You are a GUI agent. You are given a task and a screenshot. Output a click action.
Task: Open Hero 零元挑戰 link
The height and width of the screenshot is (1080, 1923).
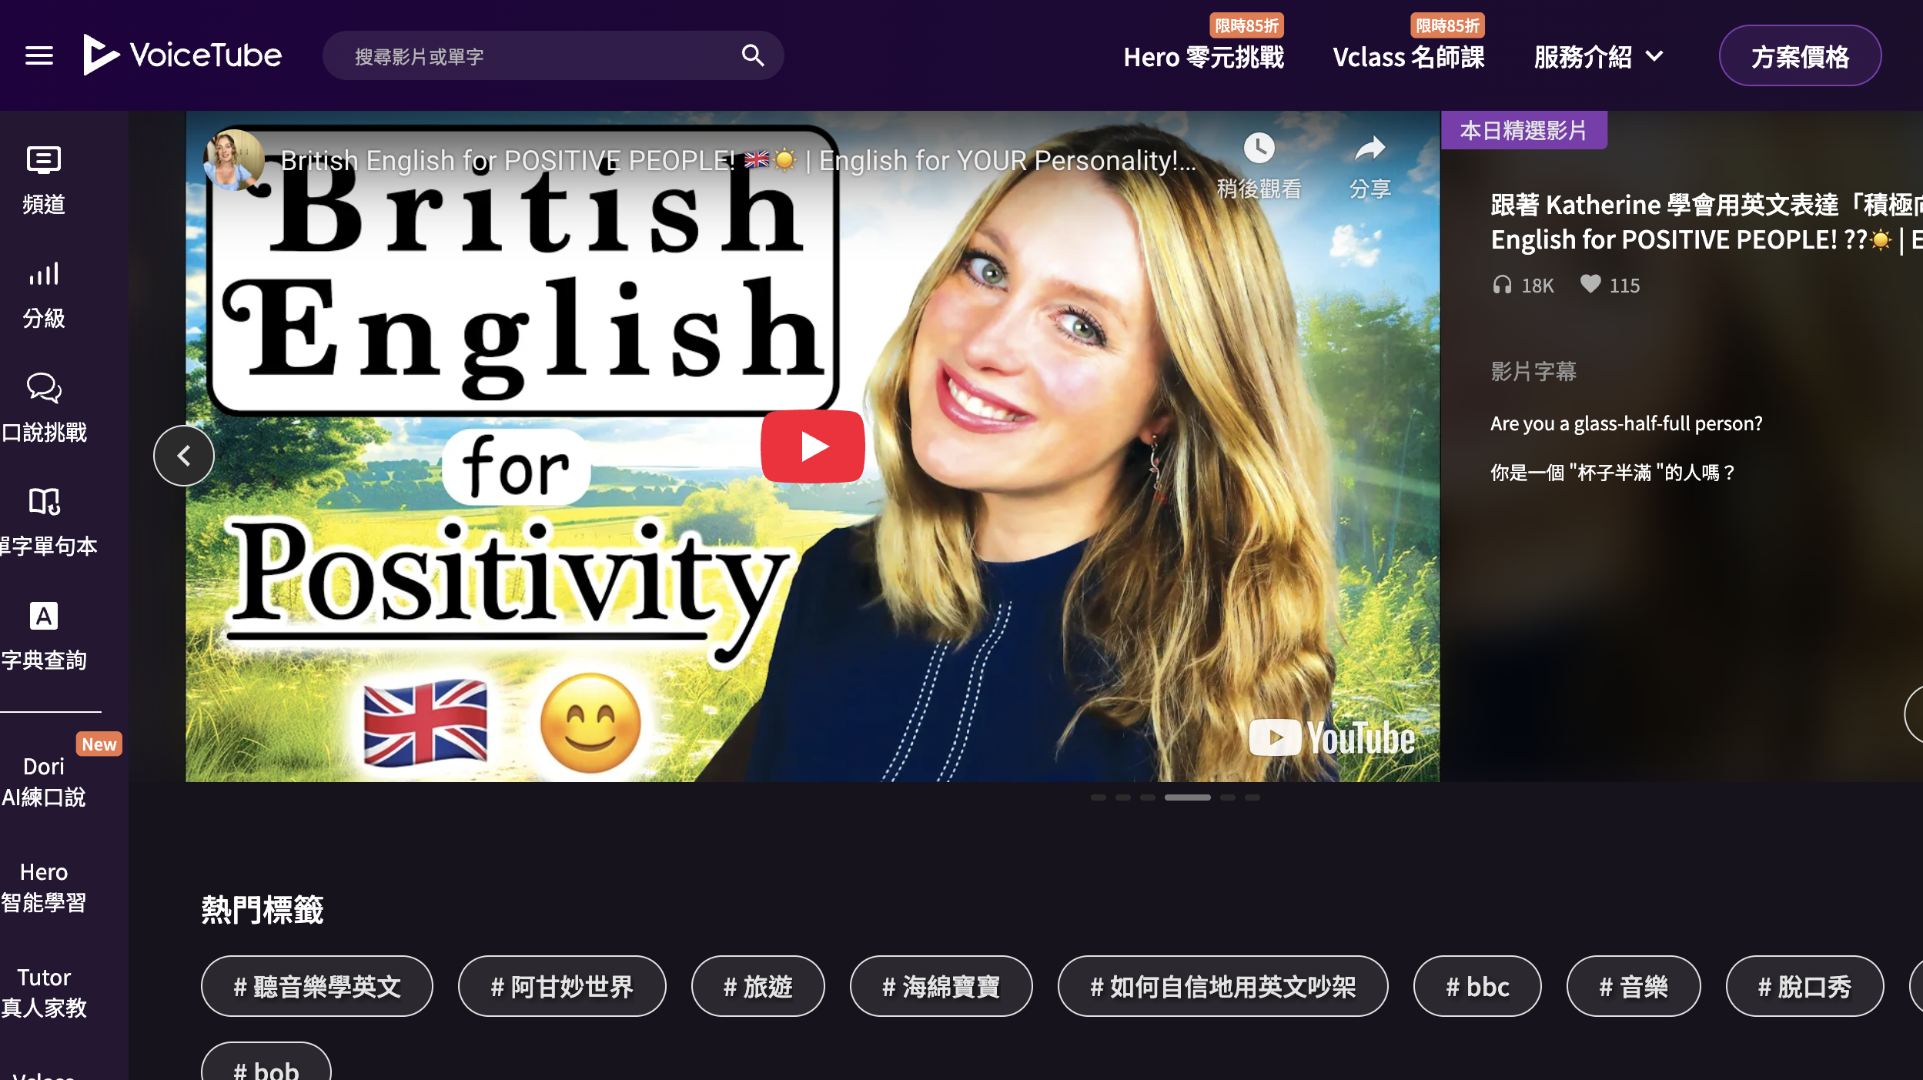tap(1203, 57)
